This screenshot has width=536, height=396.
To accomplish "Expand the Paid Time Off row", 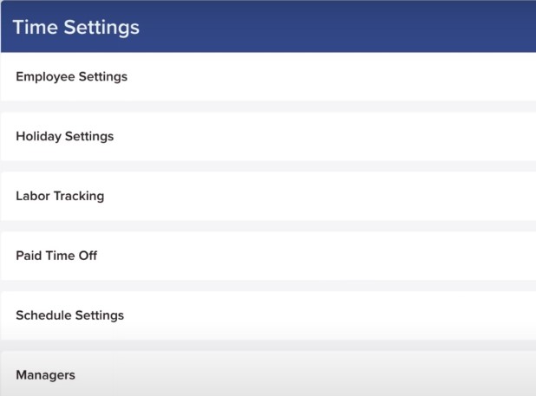I will (268, 256).
